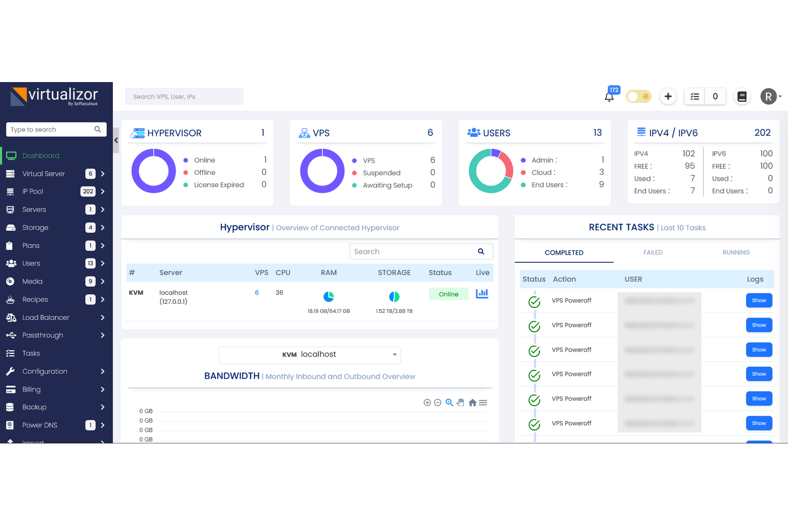Open the notifications bell icon

(x=609, y=97)
